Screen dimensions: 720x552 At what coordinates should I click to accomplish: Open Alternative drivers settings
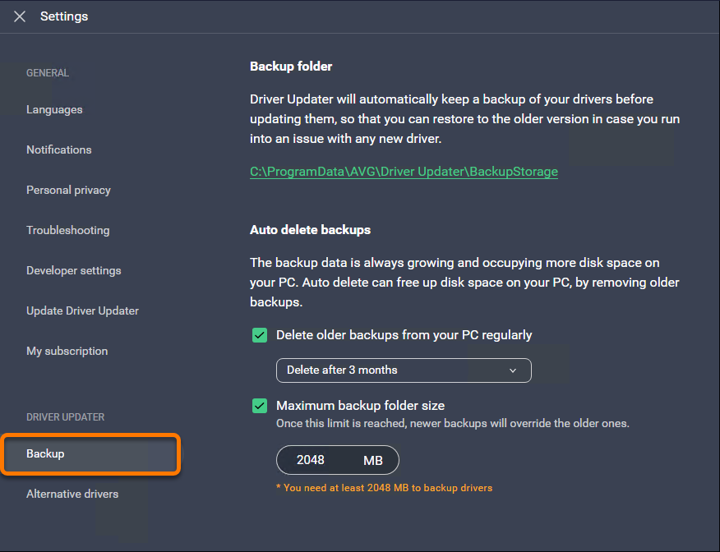[72, 494]
